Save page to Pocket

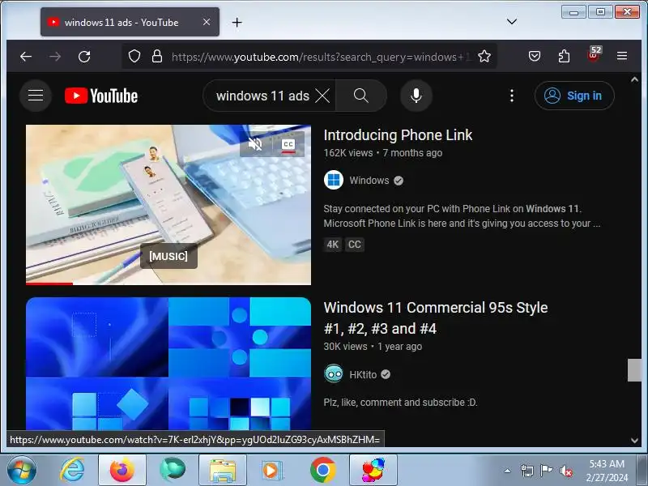[535, 56]
